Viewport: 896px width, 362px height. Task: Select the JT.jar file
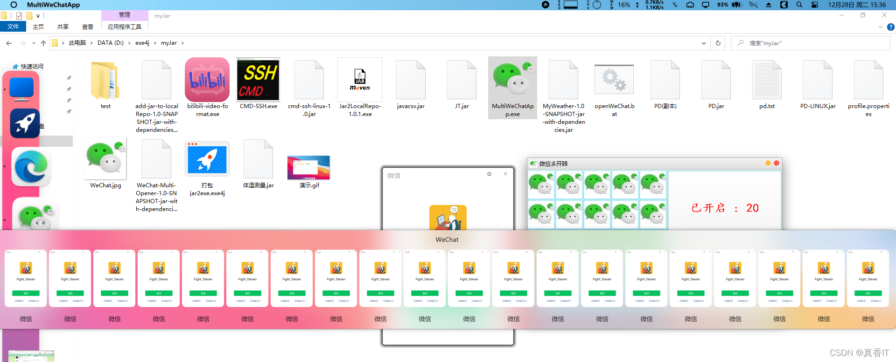coord(462,80)
